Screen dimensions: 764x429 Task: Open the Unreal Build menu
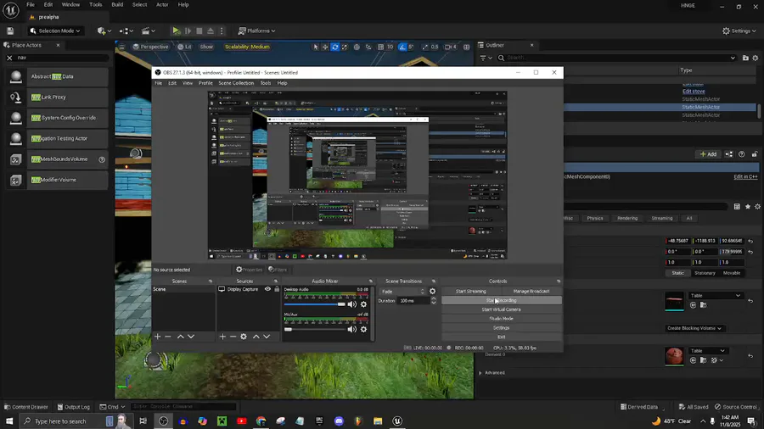tap(117, 4)
